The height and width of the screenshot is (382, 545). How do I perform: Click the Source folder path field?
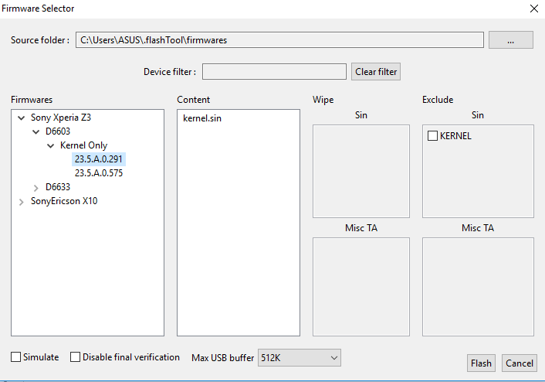tap(279, 40)
